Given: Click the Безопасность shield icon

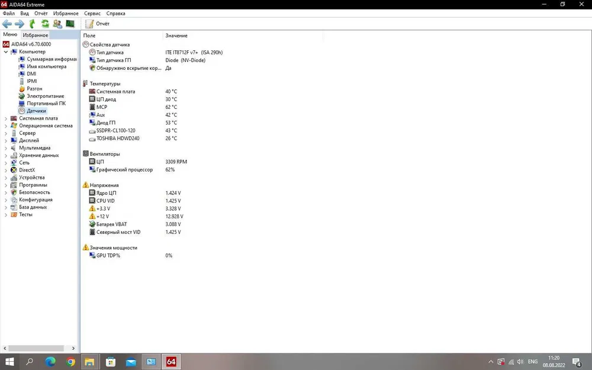Looking at the screenshot, I should tap(14, 192).
